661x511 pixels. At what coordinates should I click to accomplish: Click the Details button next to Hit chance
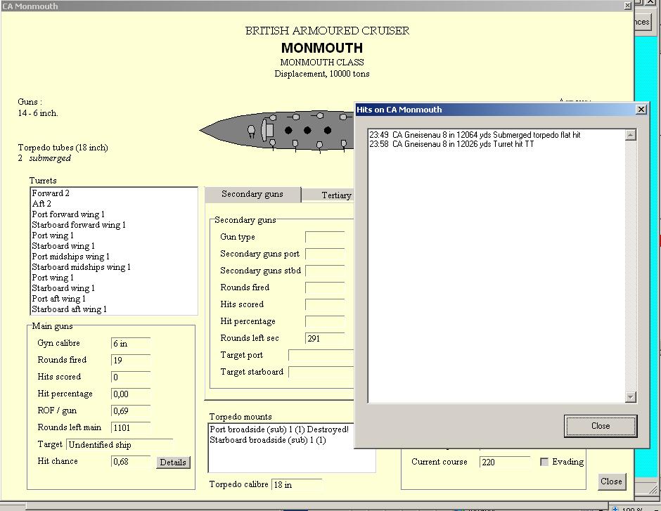[173, 462]
